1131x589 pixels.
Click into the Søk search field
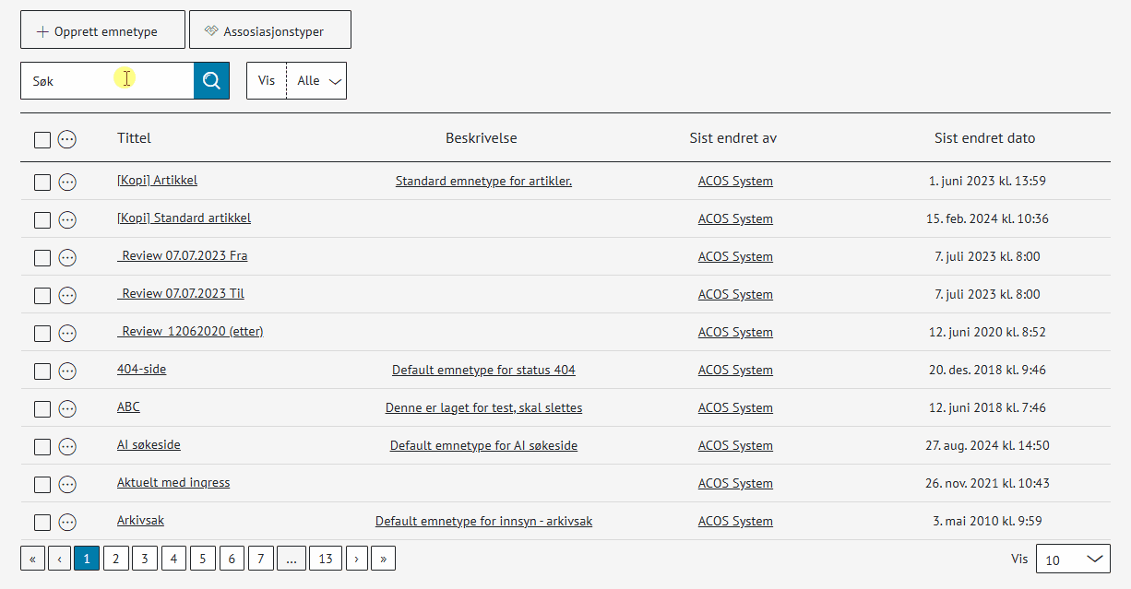click(106, 81)
